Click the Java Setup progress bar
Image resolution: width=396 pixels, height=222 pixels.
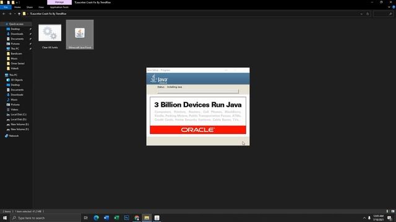click(x=198, y=91)
